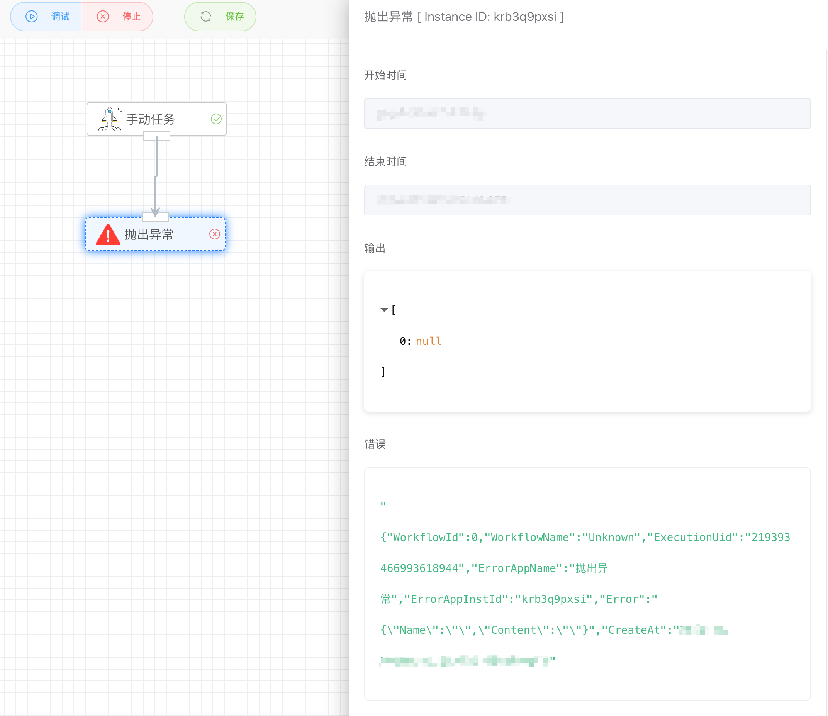Click the error x icon inside 抛出异常 node
828x716 pixels.
[x=215, y=234]
